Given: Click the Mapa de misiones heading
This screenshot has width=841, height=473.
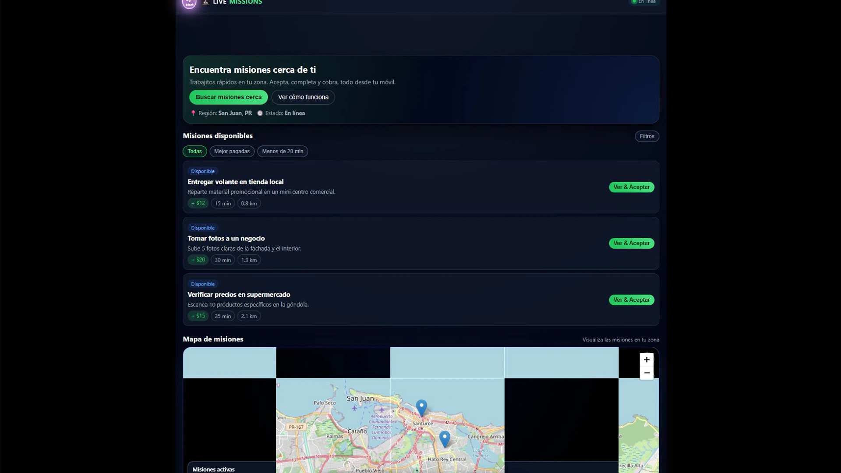Looking at the screenshot, I should [x=213, y=339].
